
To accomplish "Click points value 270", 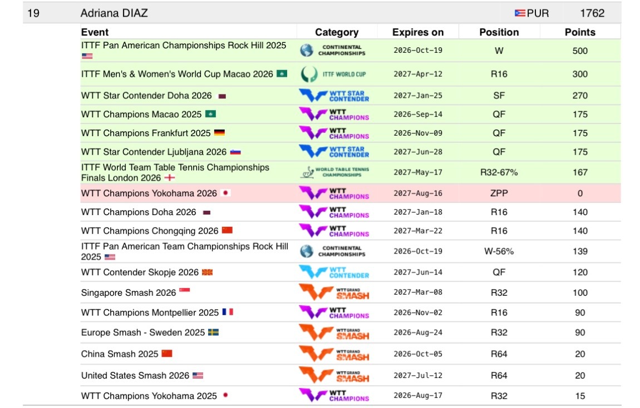I will [580, 96].
